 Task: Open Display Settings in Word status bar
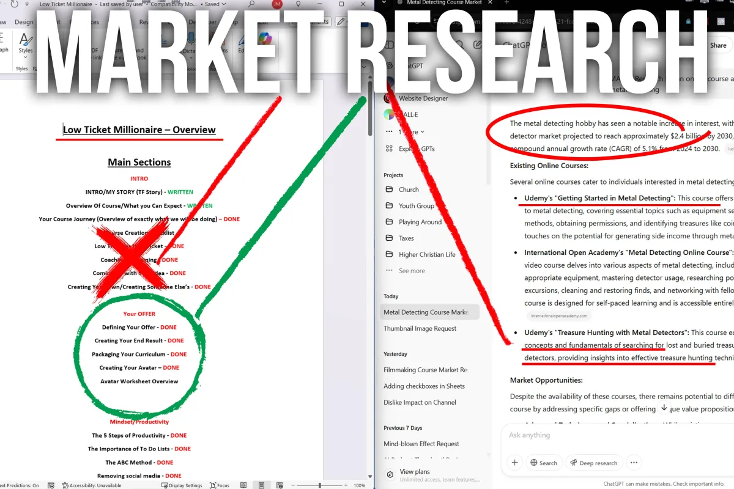click(x=182, y=485)
